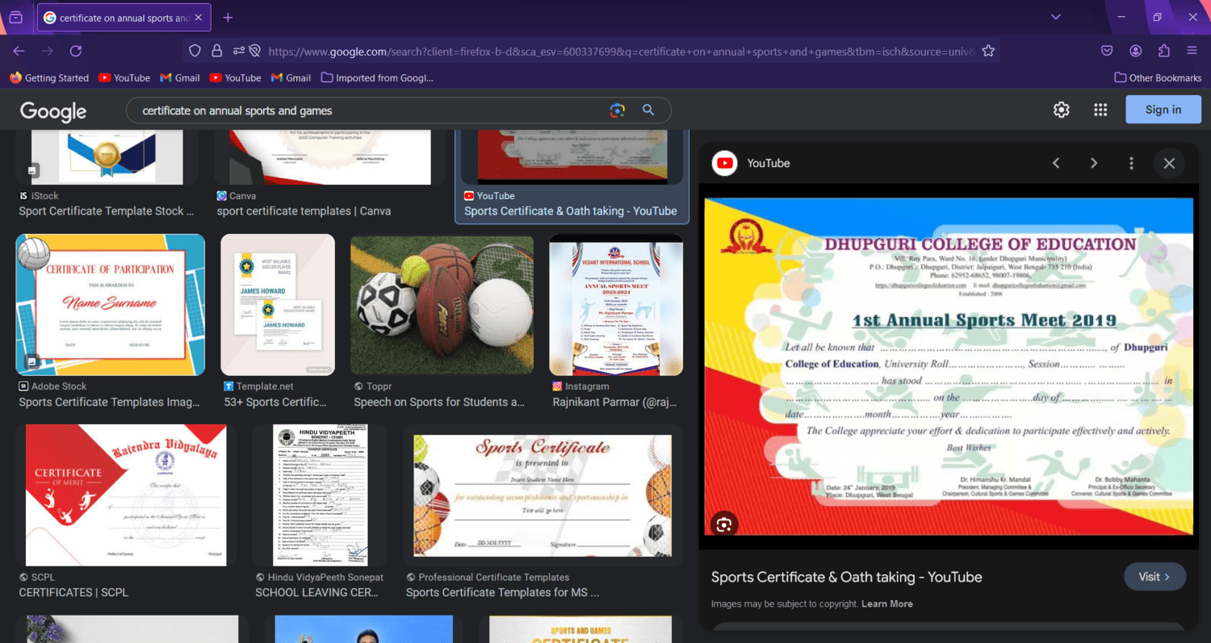Open Other Bookmarks folder

(1158, 77)
